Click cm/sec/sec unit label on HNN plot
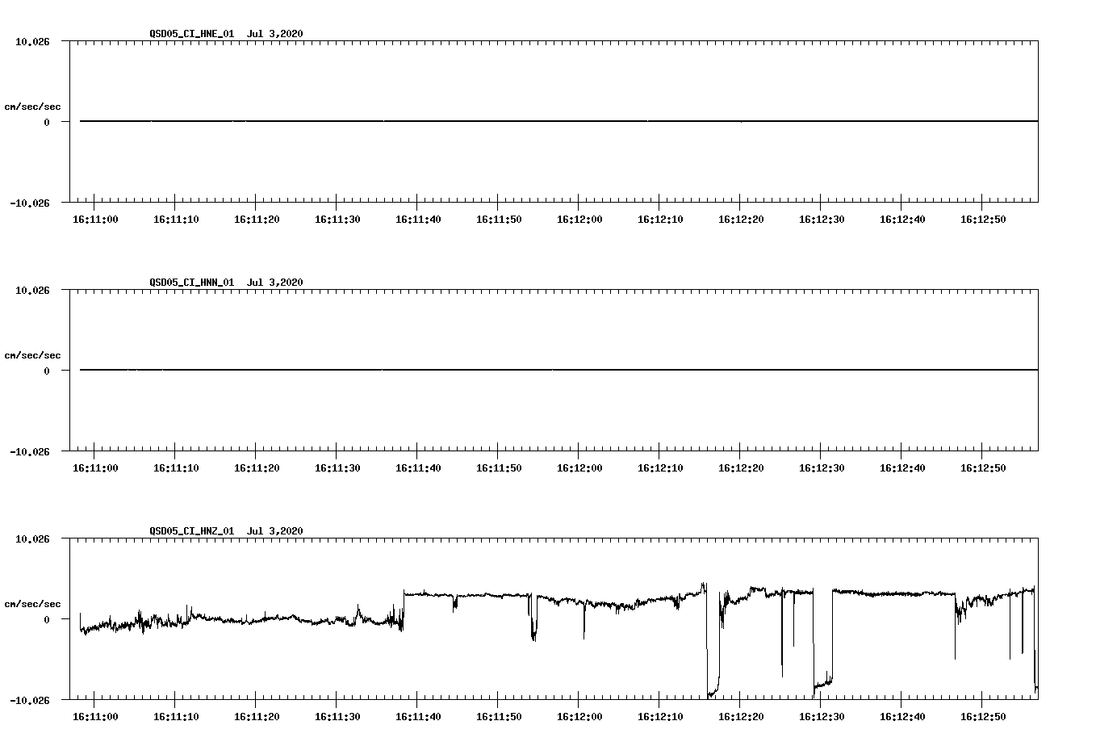The image size is (1096, 746). pos(32,355)
